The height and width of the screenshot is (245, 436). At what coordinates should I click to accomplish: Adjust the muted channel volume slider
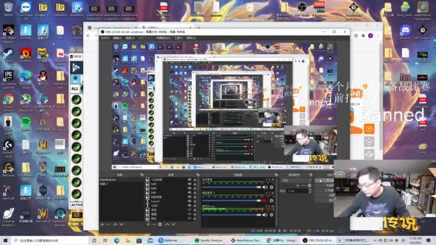coord(232,200)
